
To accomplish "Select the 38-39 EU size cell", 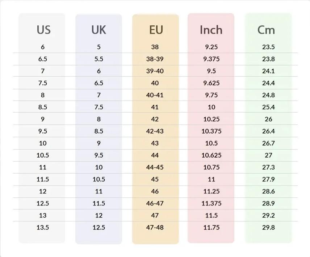I will 155,59.
